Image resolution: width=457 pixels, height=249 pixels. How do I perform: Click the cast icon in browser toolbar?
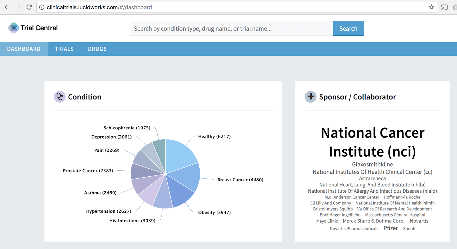[444, 7]
